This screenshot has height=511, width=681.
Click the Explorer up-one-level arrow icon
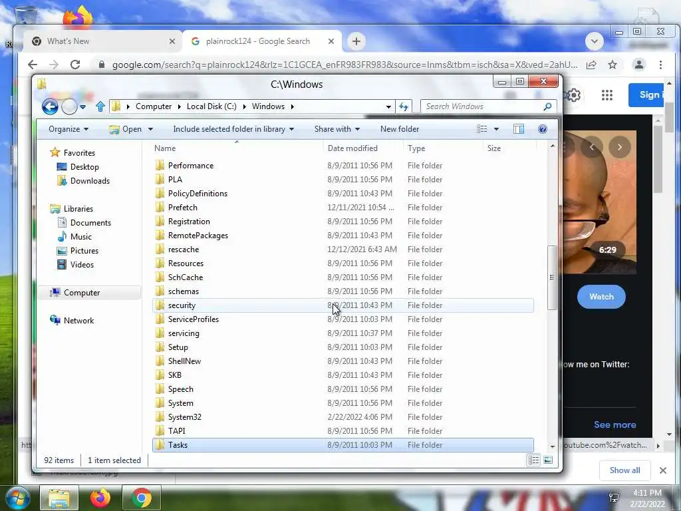pos(100,106)
